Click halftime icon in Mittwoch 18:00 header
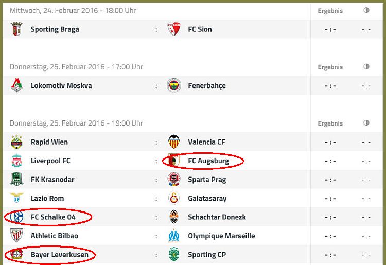This screenshot has height=265, width=386. coord(366,10)
